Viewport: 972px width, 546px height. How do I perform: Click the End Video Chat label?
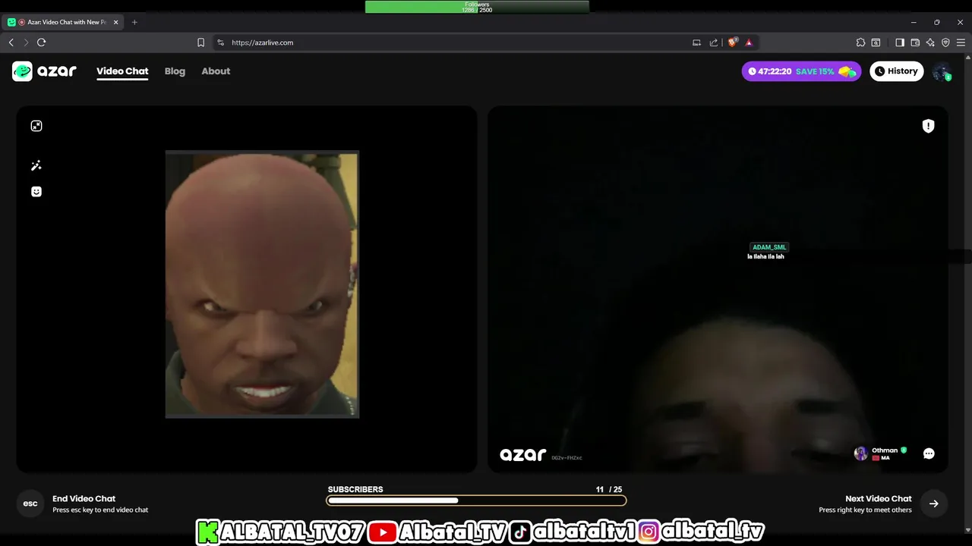(84, 498)
